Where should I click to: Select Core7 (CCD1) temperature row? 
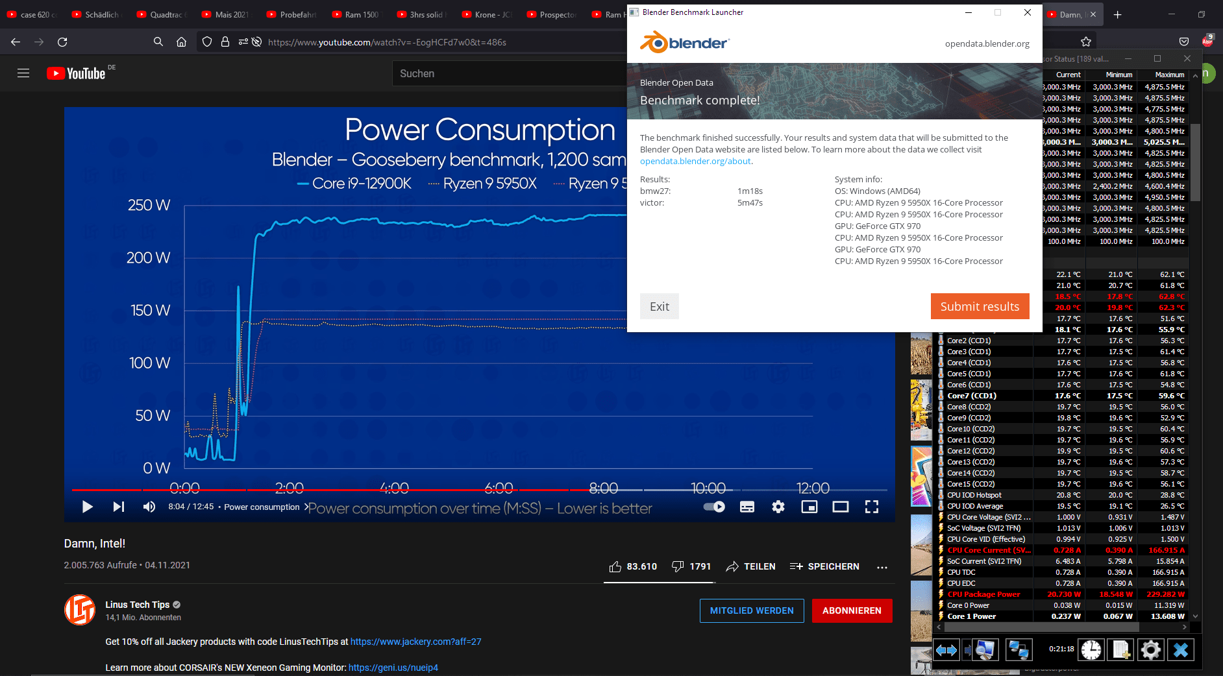(1062, 396)
